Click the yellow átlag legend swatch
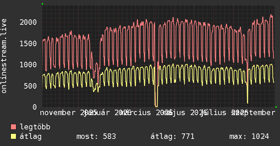The width and height of the screenshot is (280, 146). [x=13, y=136]
